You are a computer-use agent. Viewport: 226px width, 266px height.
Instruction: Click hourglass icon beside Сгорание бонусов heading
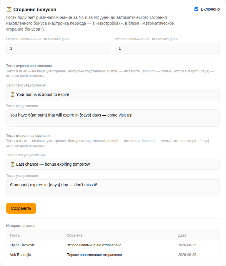(x=9, y=10)
